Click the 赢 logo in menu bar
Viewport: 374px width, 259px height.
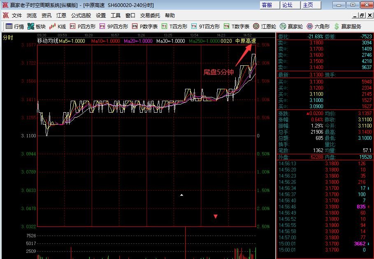pos(5,16)
